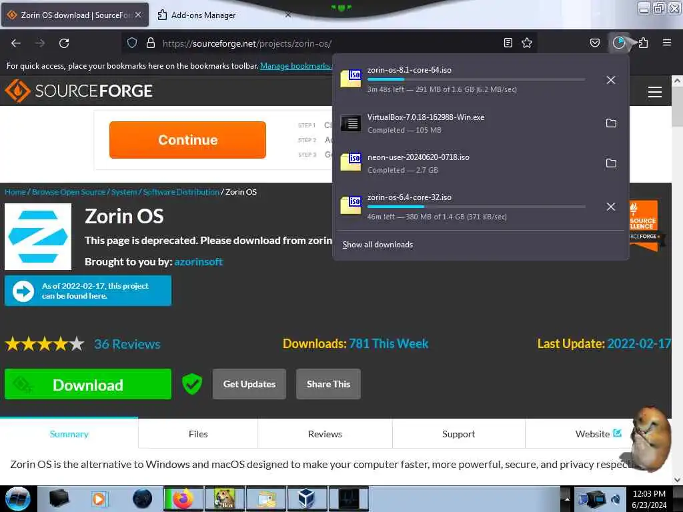This screenshot has height=512, width=683.
Task: Click the Home breadcrumb link
Action: 15,192
